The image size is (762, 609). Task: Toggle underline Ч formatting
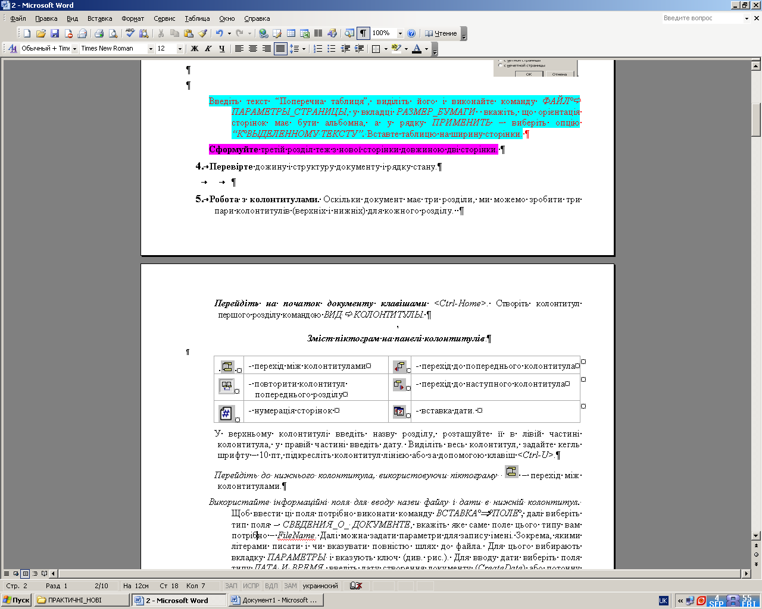click(221, 48)
